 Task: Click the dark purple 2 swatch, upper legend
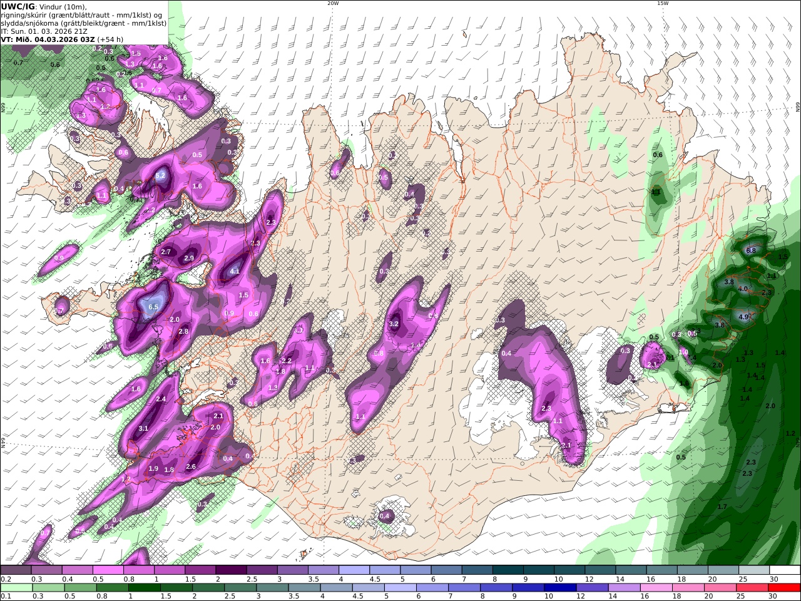point(231,570)
